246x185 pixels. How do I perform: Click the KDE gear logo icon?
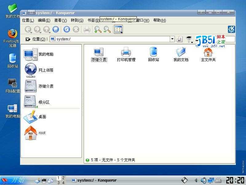coord(232,29)
